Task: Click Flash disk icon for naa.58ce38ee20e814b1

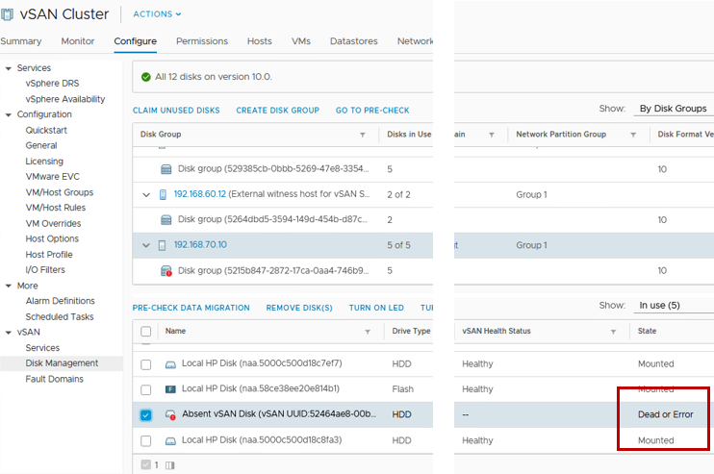Action: coord(170,389)
